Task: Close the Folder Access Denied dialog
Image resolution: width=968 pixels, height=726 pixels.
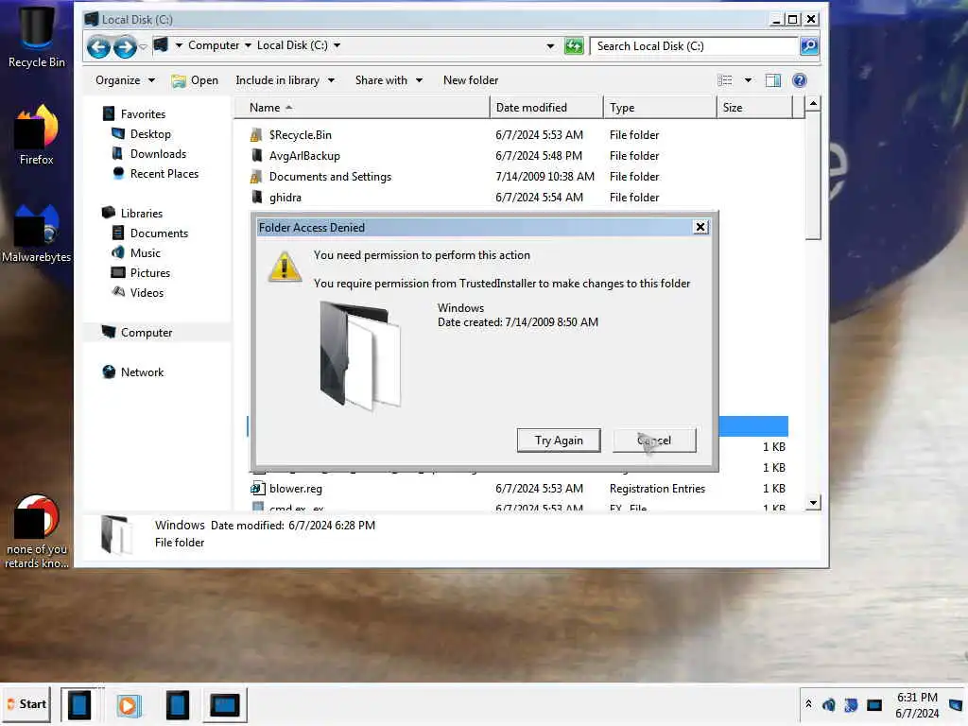Action: (x=700, y=227)
